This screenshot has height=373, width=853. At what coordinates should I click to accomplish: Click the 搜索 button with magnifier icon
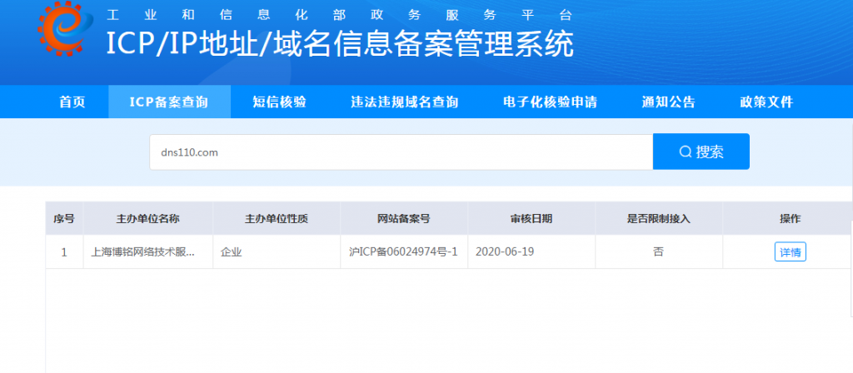[701, 152]
